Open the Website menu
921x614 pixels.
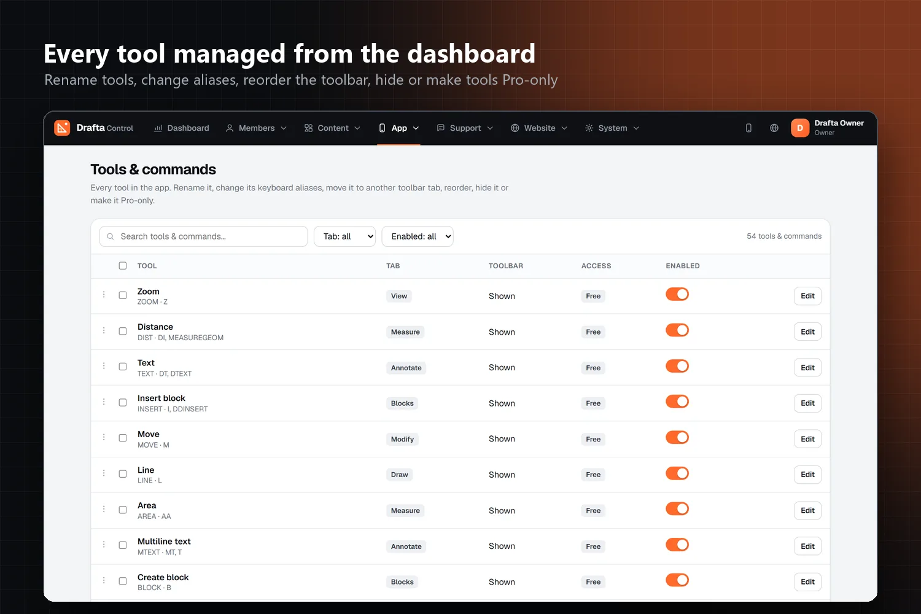pyautogui.click(x=539, y=128)
